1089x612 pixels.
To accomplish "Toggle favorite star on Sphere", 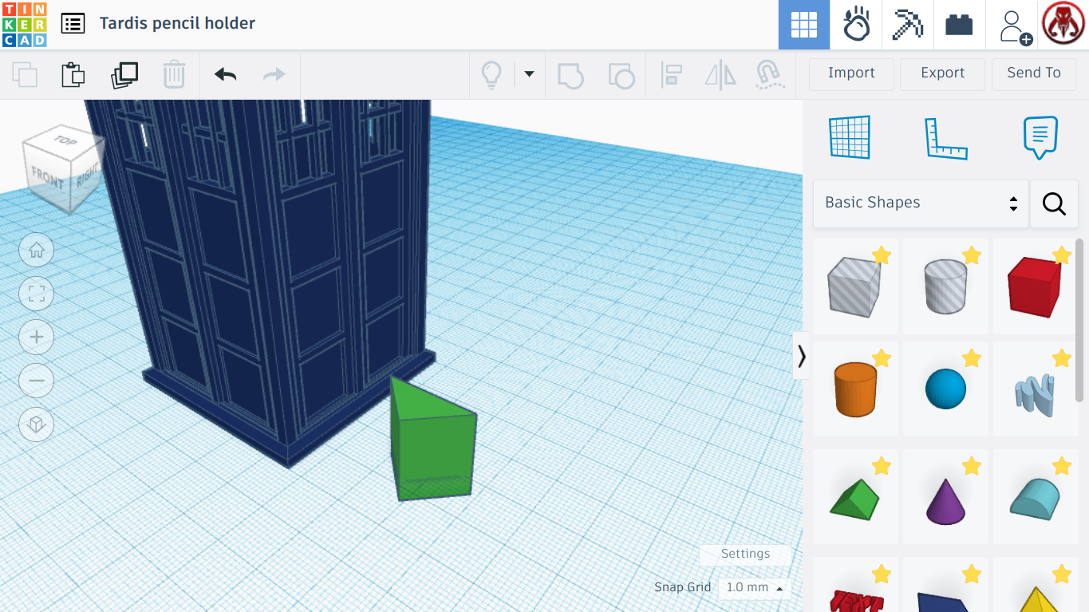I will (972, 358).
